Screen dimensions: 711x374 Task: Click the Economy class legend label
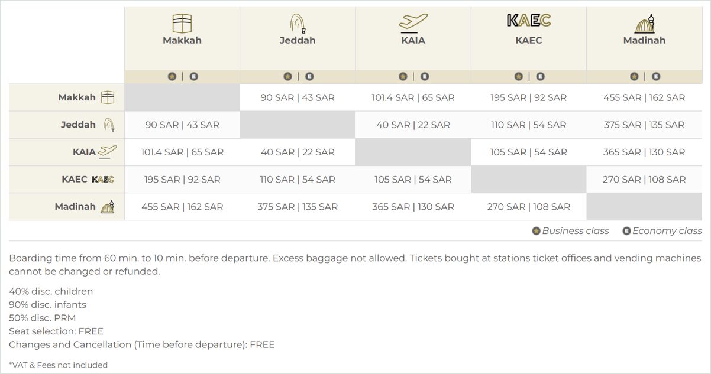[x=667, y=231]
